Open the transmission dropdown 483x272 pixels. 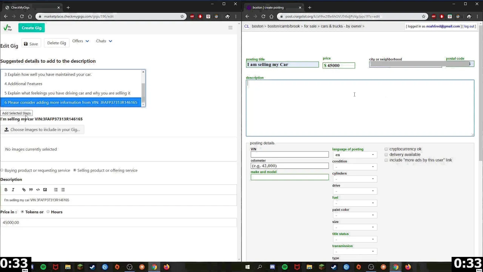coord(354,251)
